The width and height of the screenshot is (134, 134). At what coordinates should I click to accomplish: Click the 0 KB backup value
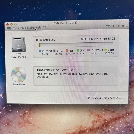pyautogui.click(x=94, y=53)
